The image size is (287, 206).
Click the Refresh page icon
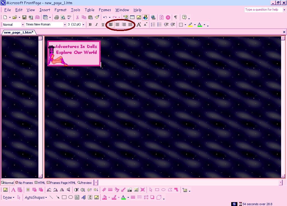tap(161, 17)
